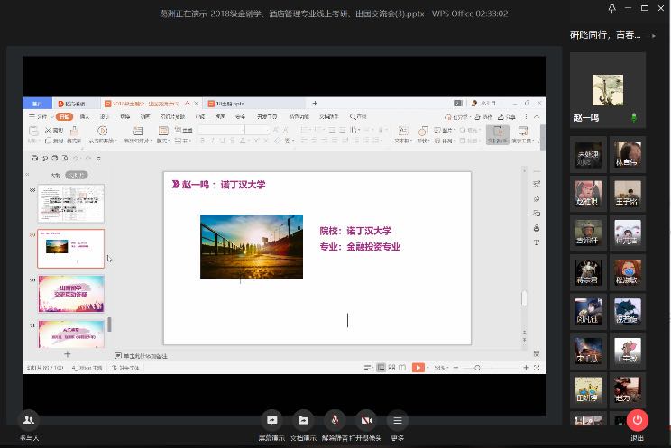The width and height of the screenshot is (671, 448).
Task: Add a new slide with plus button
Action: [67, 354]
